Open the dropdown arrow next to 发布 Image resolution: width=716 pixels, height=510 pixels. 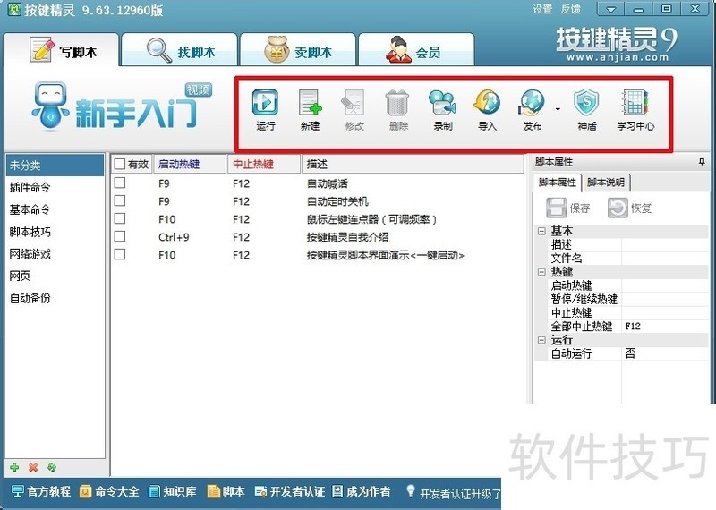[558, 109]
